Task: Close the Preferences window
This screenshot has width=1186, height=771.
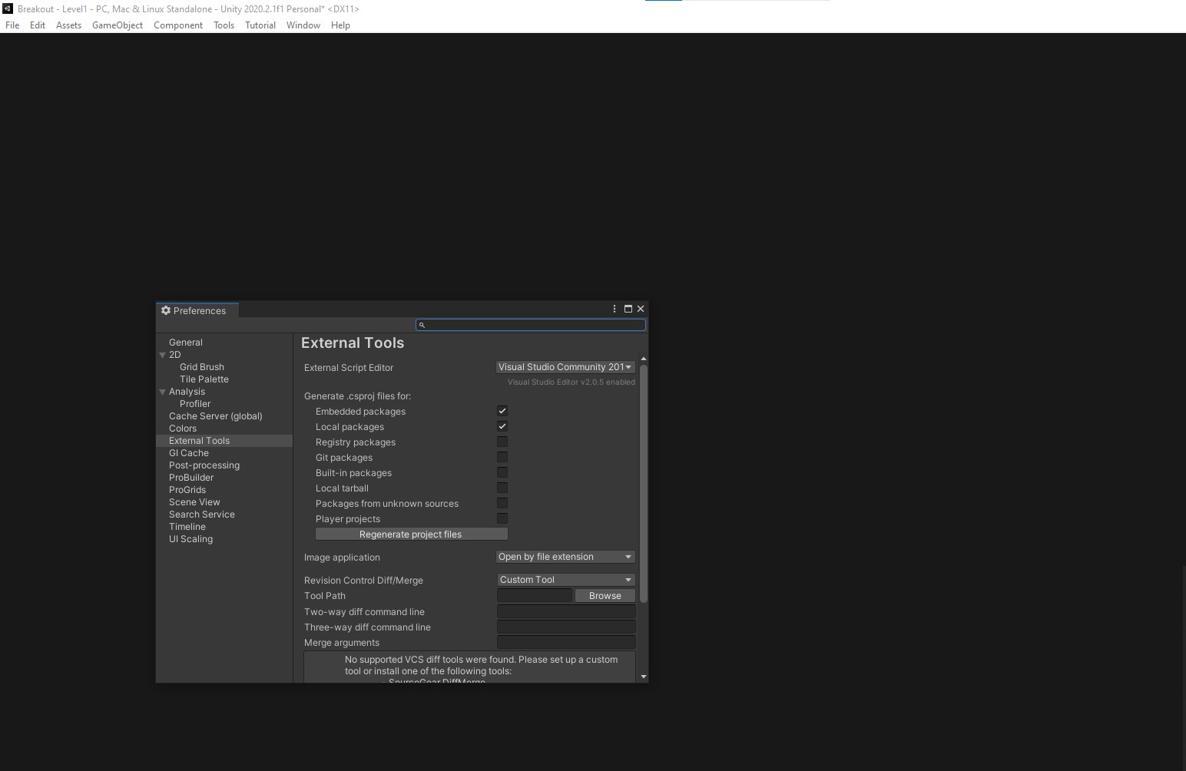Action: (641, 309)
